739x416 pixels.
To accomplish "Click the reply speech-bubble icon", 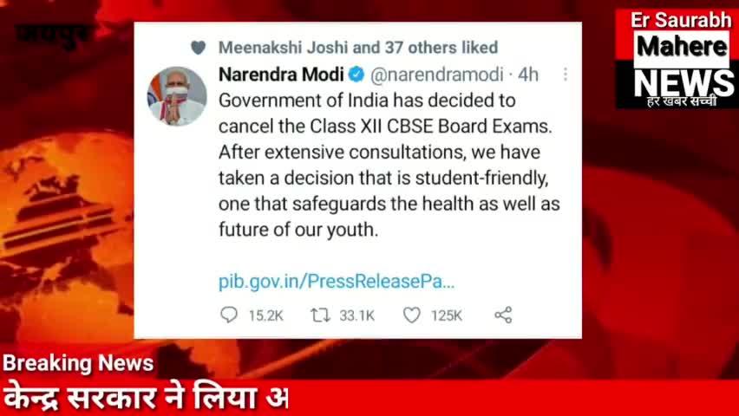I will click(x=229, y=315).
